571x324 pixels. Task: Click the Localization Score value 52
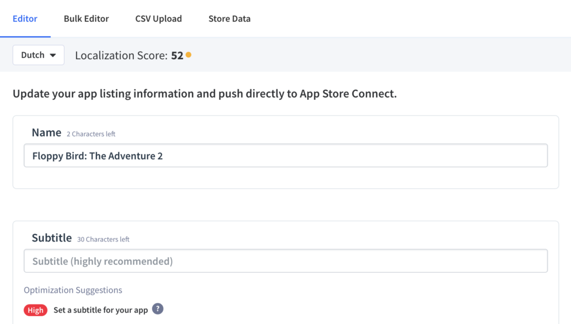tap(177, 55)
